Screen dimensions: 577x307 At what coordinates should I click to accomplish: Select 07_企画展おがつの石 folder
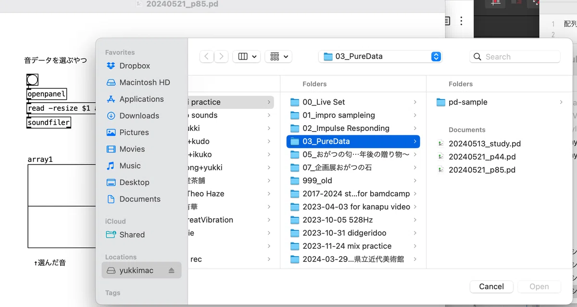(x=353, y=167)
